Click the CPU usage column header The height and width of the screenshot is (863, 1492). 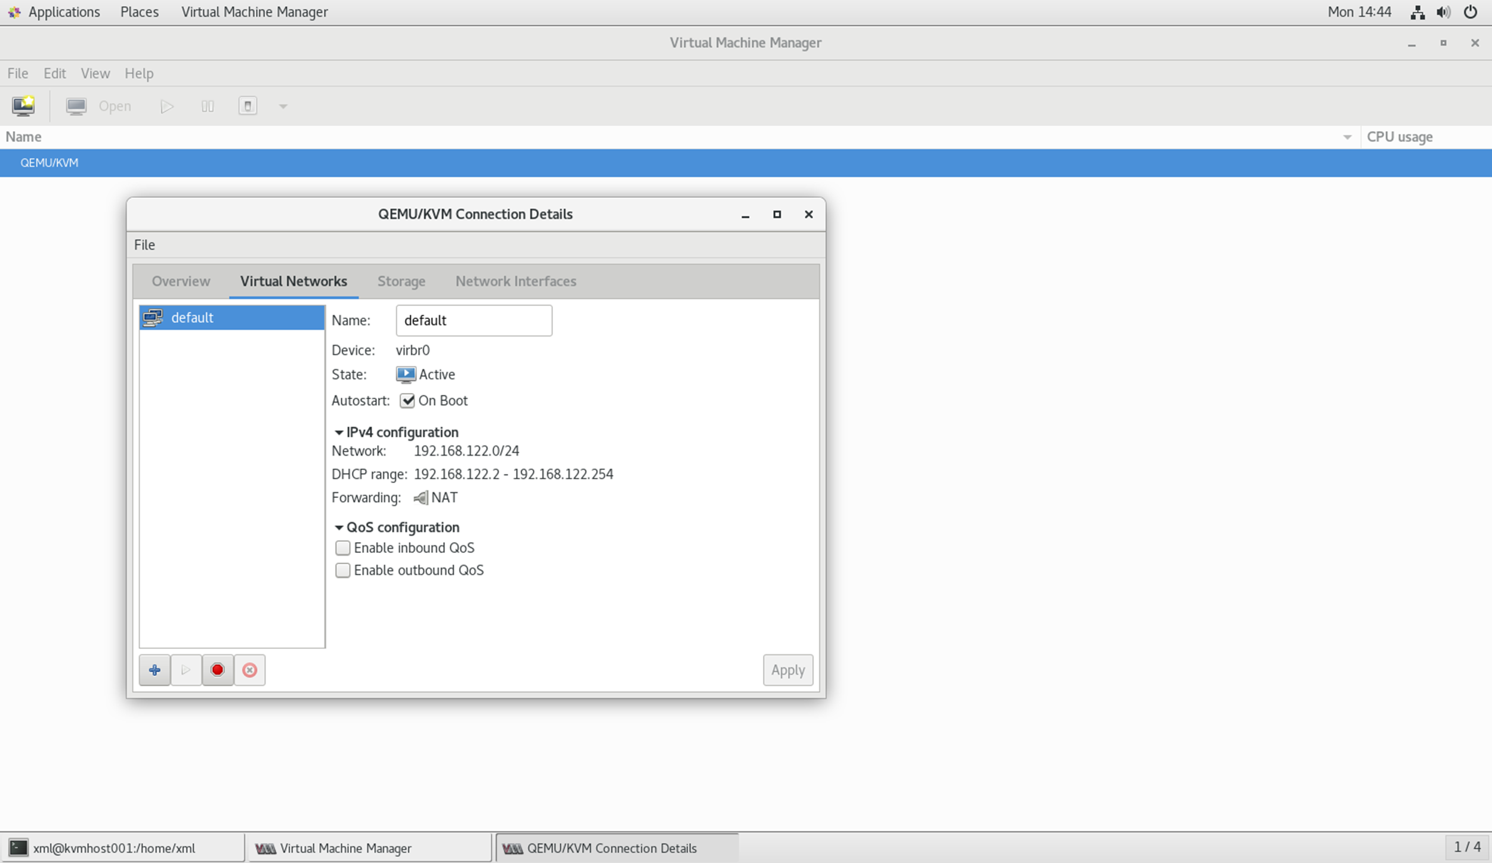(1426, 137)
